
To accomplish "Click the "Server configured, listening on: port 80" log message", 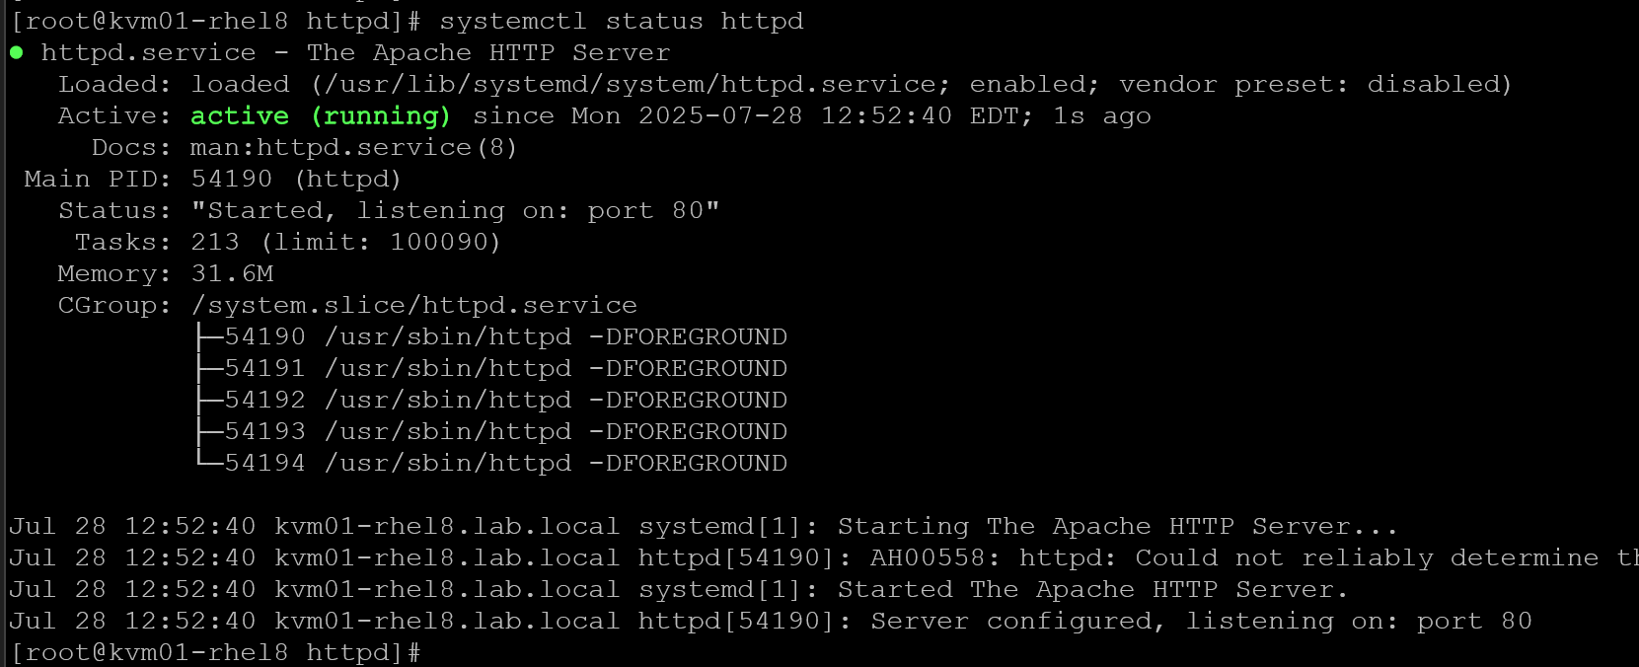I will 1200,621.
